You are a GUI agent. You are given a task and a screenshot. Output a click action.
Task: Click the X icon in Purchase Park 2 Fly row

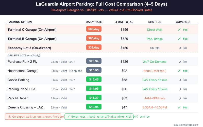[x=179, y=62]
